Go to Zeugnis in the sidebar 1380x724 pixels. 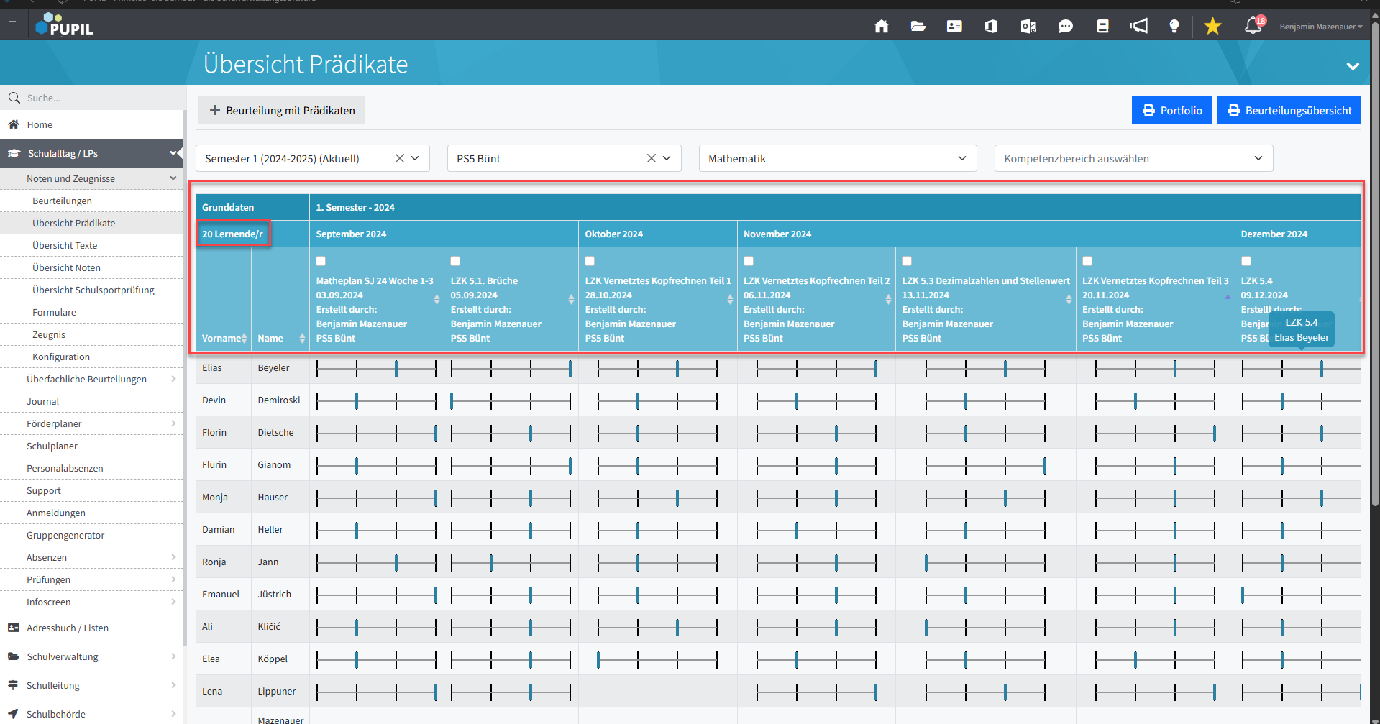49,334
